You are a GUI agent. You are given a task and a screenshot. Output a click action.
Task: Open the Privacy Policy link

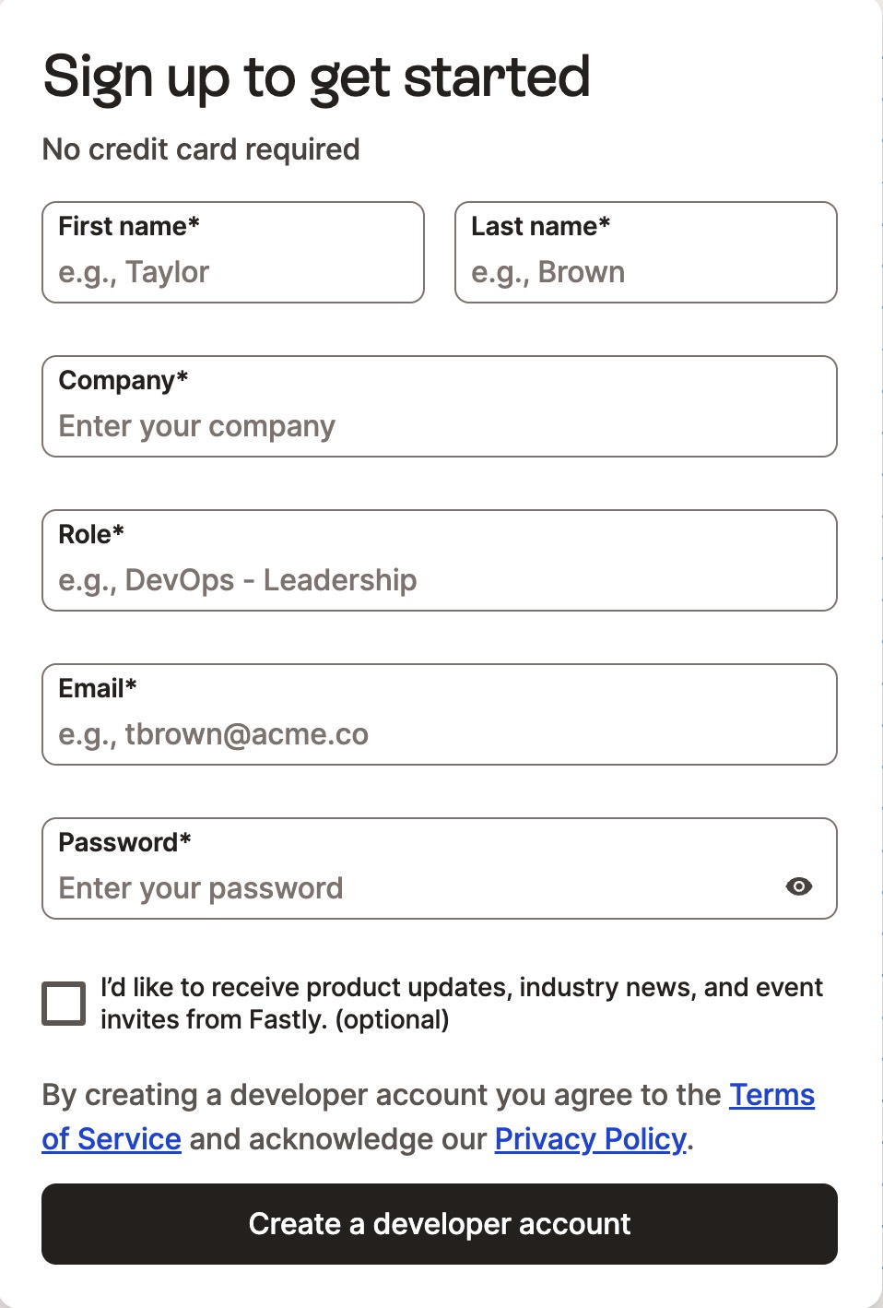click(x=590, y=1139)
